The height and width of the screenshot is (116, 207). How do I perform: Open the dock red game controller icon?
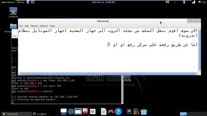click(x=111, y=111)
